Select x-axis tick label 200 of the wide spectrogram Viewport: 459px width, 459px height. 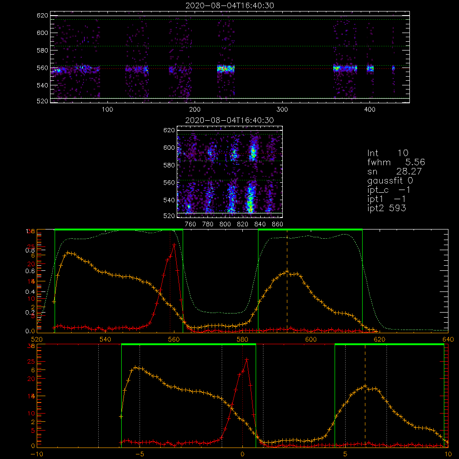pyautogui.click(x=195, y=110)
